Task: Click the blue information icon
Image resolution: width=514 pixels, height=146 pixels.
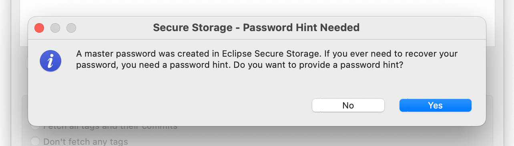Action: pyautogui.click(x=50, y=61)
